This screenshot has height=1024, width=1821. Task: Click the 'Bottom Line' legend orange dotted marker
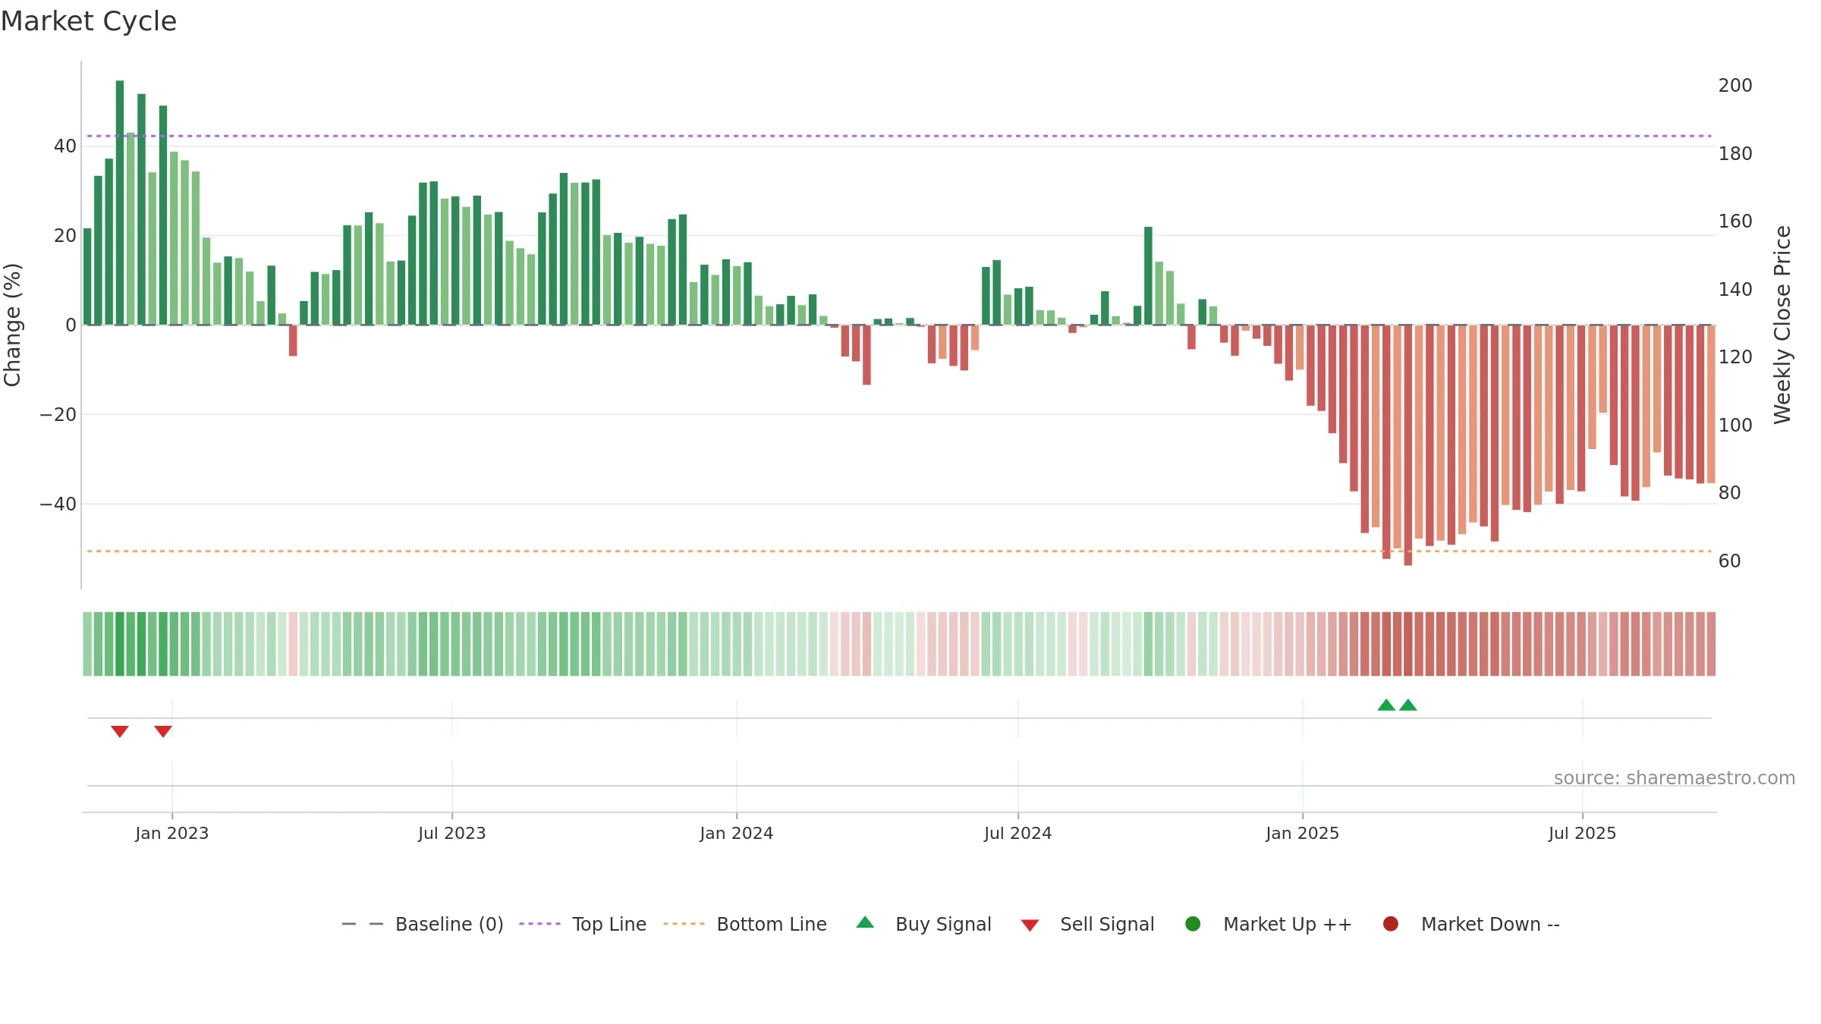click(684, 924)
